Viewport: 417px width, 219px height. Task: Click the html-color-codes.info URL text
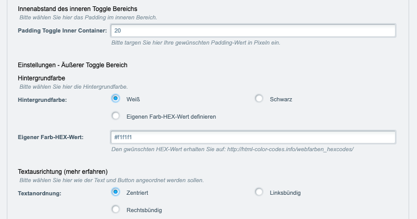click(x=290, y=149)
